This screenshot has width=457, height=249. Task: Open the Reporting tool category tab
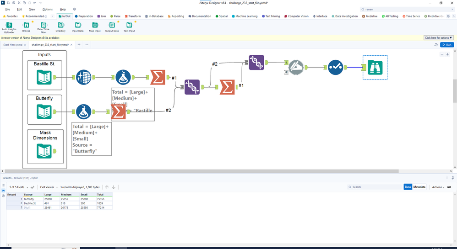[x=176, y=16]
